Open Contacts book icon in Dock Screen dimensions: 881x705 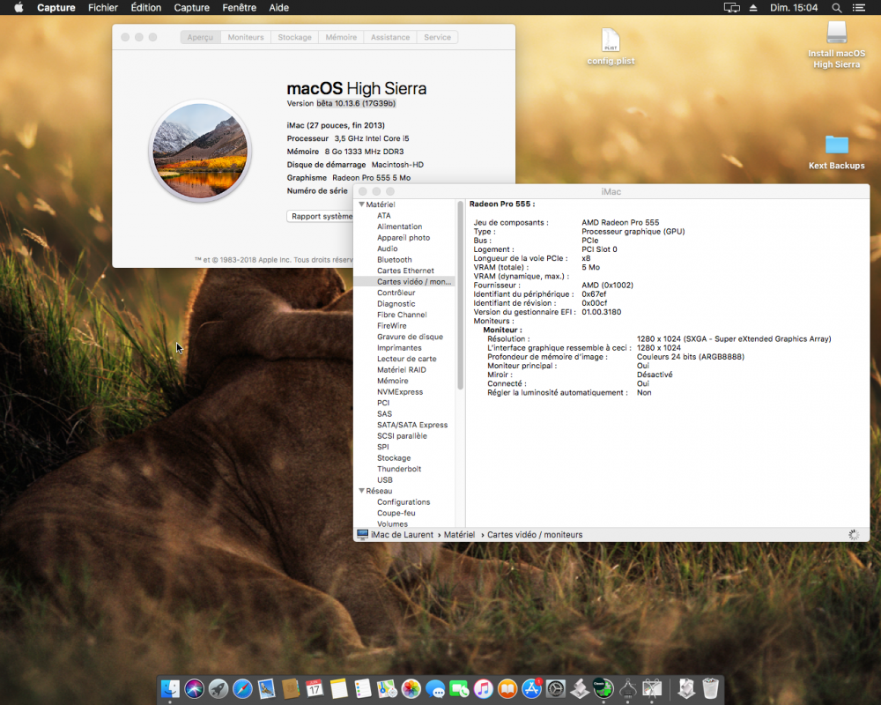[291, 688]
